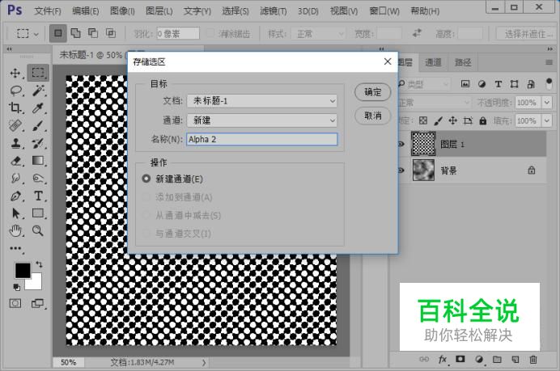This screenshot has width=560, height=371.
Task: Change the screen mode
Action: click(x=37, y=304)
